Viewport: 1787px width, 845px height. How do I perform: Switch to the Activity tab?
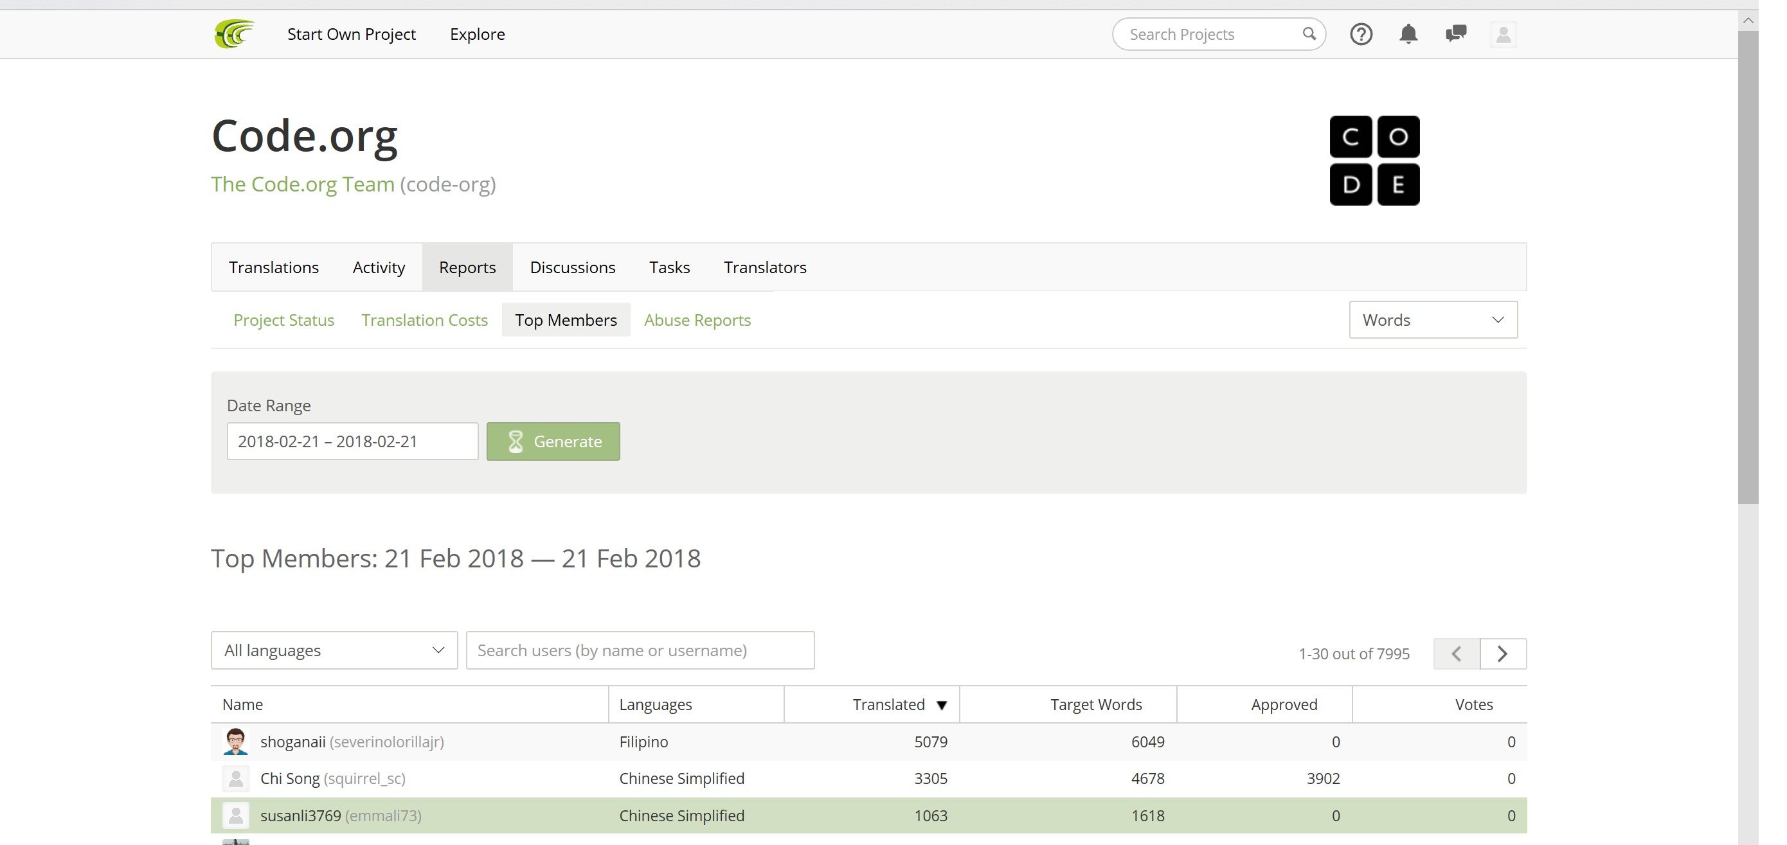tap(378, 267)
